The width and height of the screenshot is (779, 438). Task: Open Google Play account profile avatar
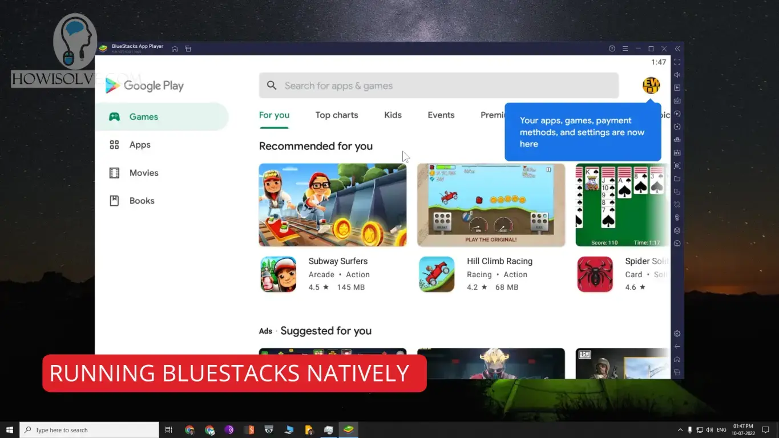651,86
